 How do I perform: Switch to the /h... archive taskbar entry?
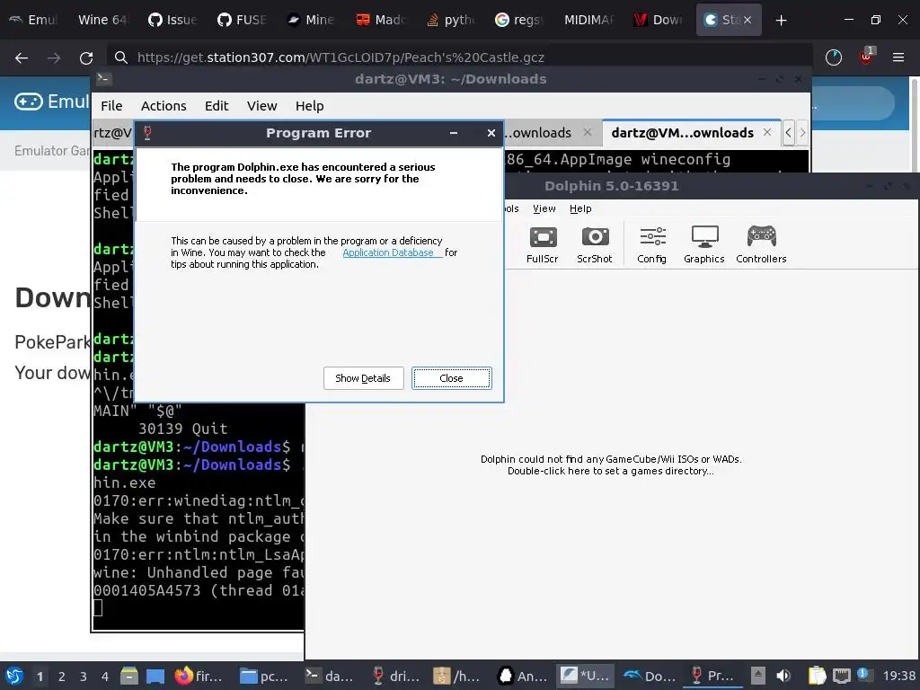click(456, 676)
